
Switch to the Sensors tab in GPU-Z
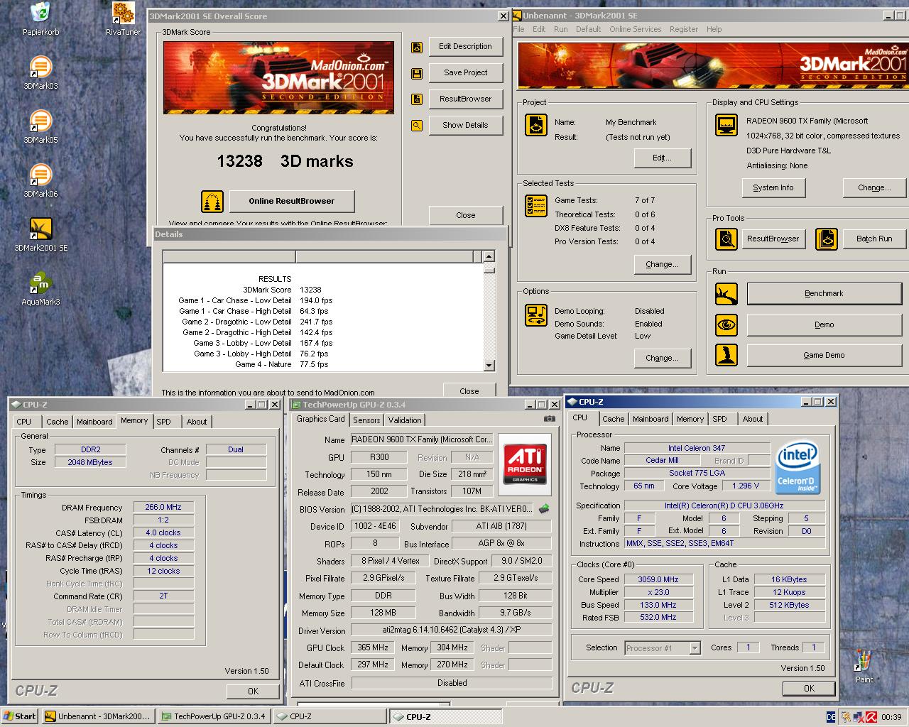point(366,420)
